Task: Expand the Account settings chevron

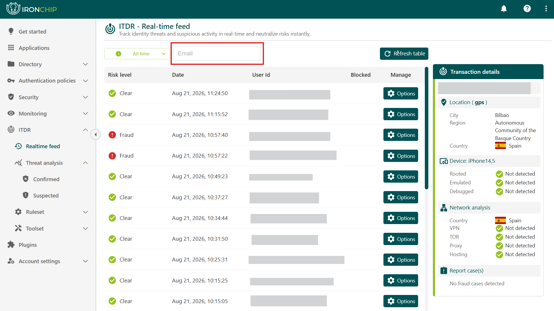Action: (x=85, y=261)
